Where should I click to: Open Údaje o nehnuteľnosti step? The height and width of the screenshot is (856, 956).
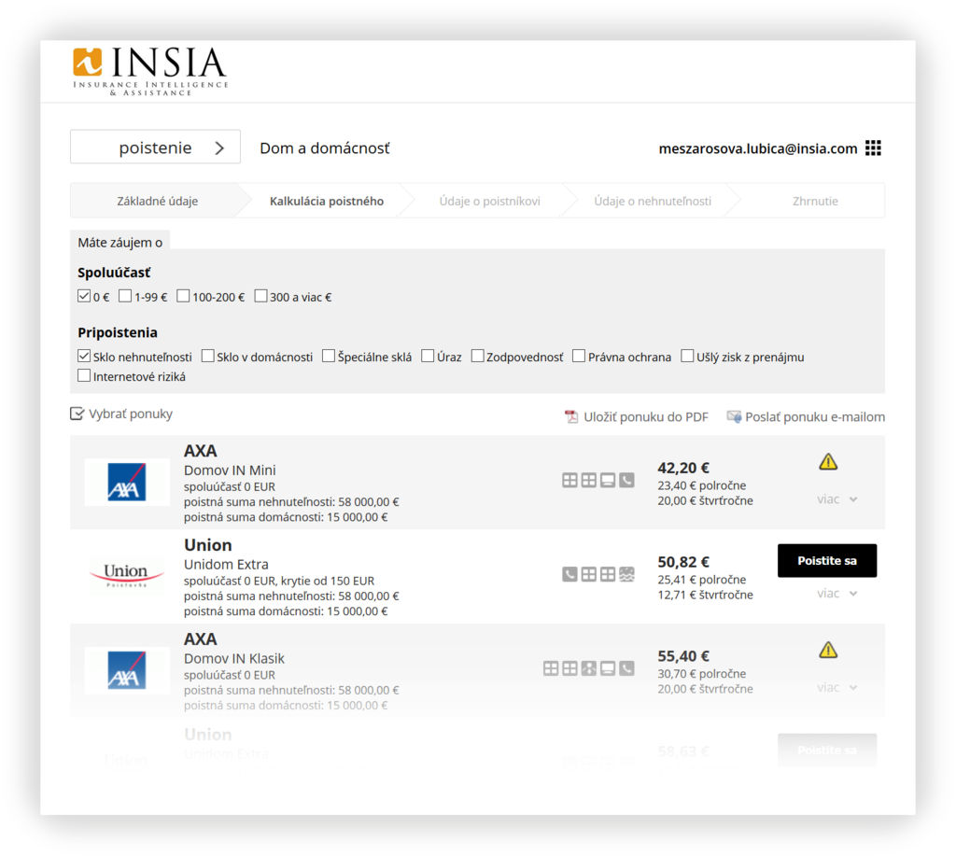653,202
